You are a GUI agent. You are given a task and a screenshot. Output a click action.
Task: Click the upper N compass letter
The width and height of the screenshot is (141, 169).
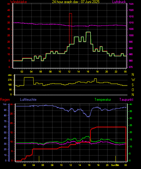[x=133, y=75]
